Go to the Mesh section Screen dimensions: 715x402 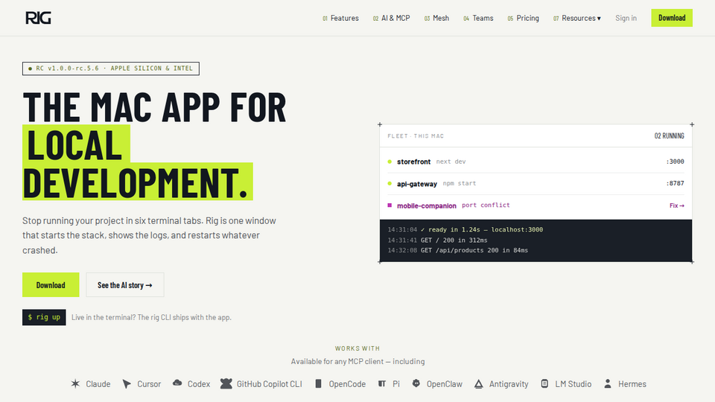coord(436,18)
